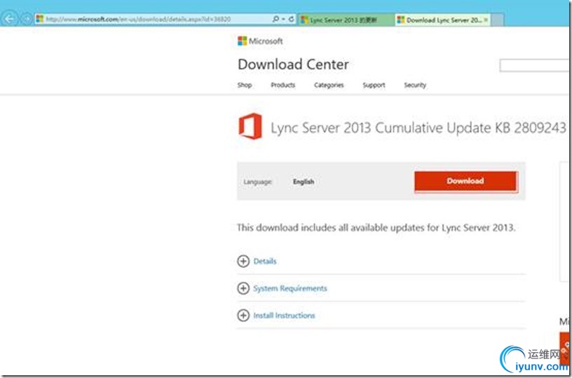The width and height of the screenshot is (572, 378).
Task: Click the 'This download includes all available updates' text
Action: 376,228
